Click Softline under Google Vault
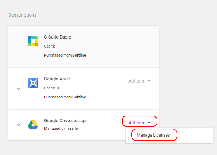The width and height of the screenshot is (217, 155). pos(79,97)
